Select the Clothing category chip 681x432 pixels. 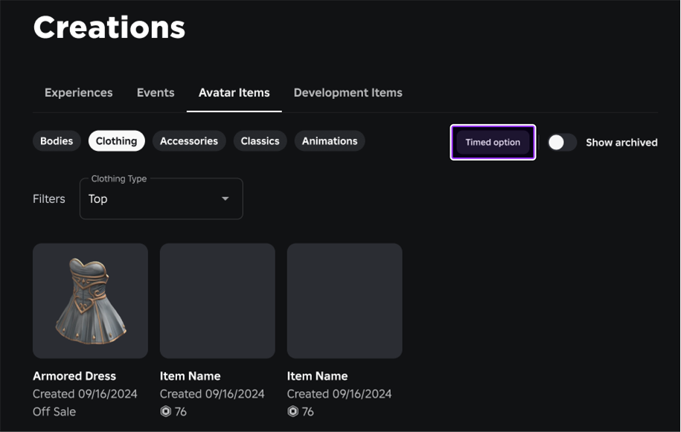pyautogui.click(x=116, y=141)
